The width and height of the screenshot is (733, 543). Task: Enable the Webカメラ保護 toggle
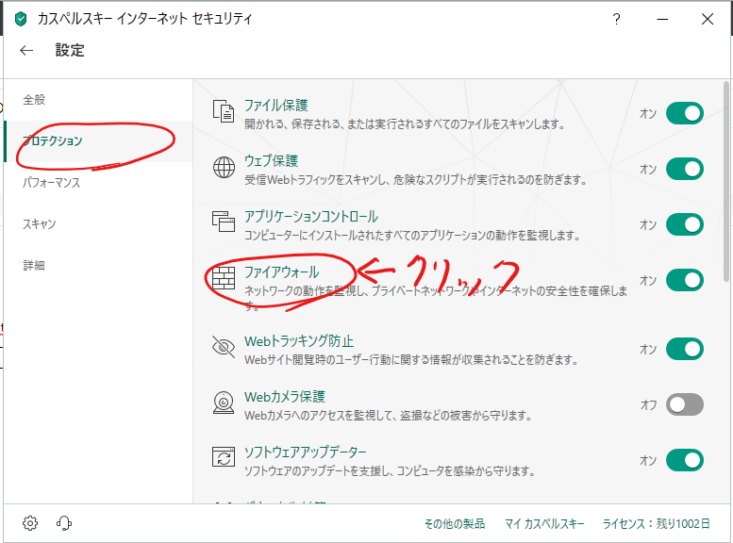pyautogui.click(x=684, y=404)
